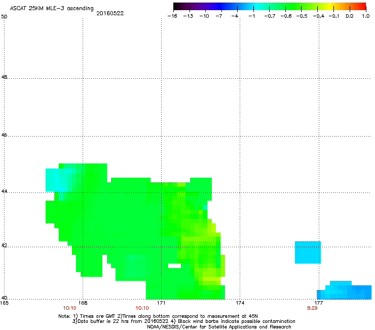The width and height of the screenshot is (375, 330).
Task: Click colorbar label 0.0
Action: tap(350, 16)
